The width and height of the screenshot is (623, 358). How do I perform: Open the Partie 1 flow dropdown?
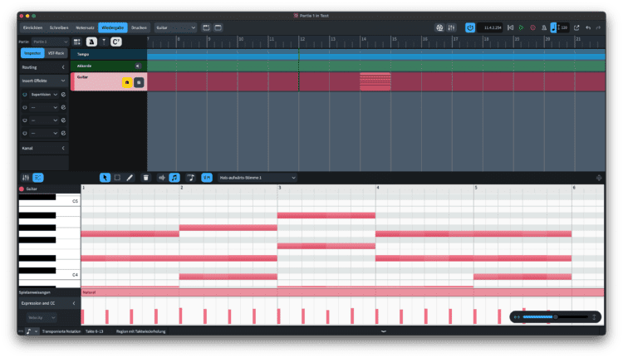tap(50, 42)
